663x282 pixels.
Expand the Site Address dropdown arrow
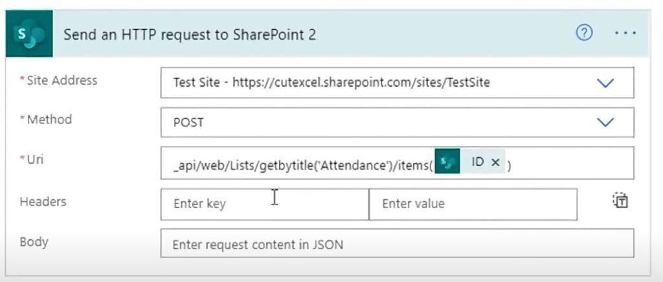pyautogui.click(x=605, y=83)
